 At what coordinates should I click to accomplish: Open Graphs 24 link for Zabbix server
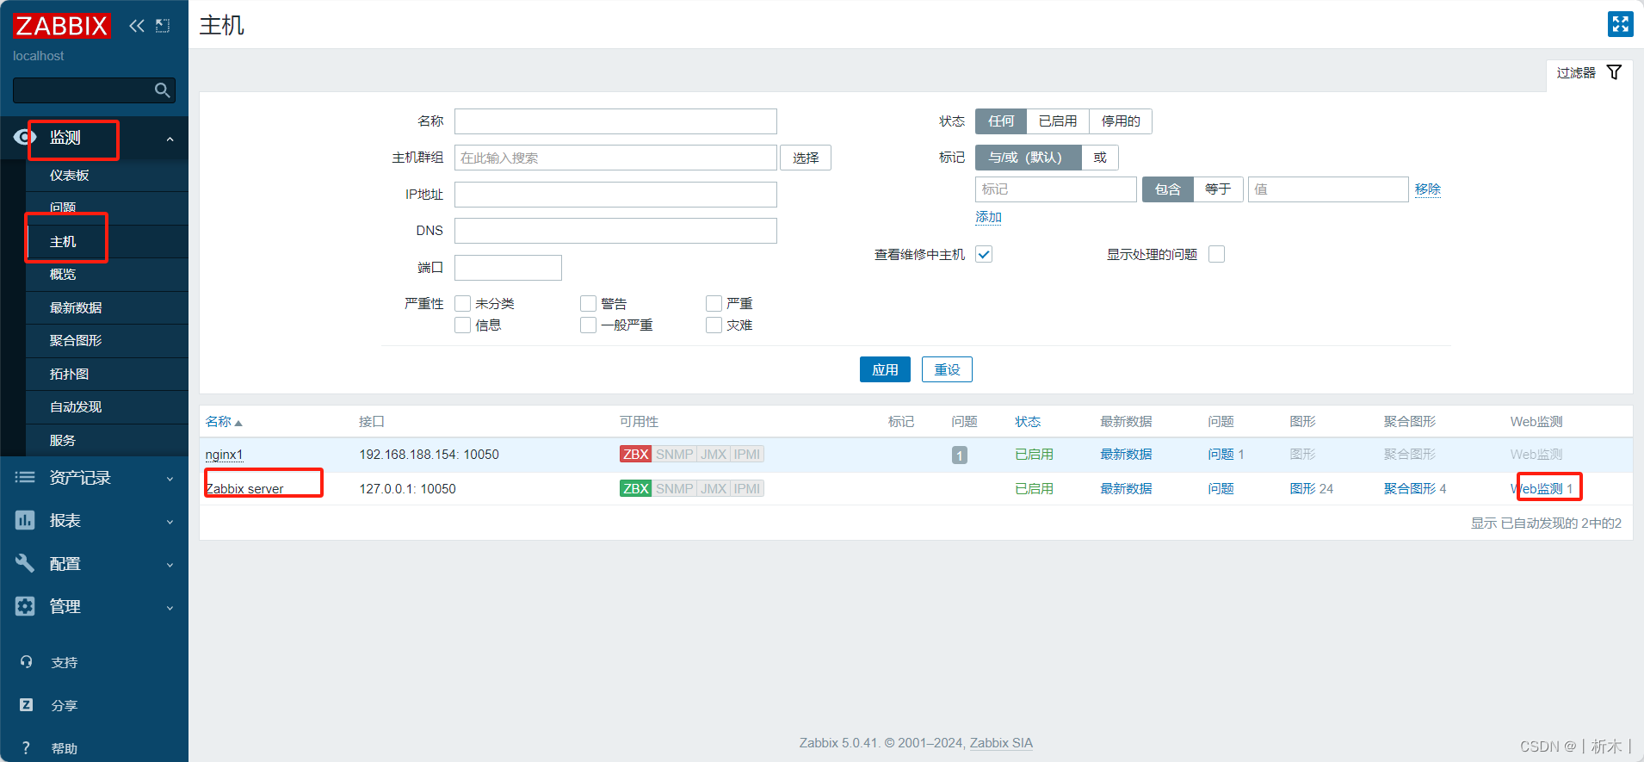coord(1312,488)
